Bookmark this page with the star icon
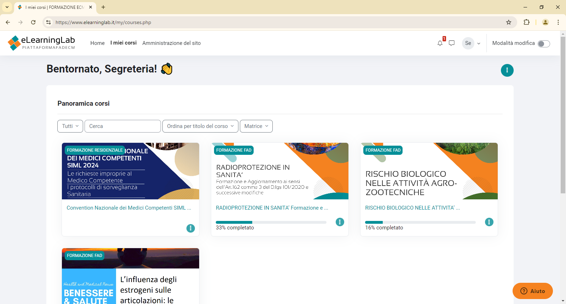The width and height of the screenshot is (566, 304). click(x=509, y=22)
